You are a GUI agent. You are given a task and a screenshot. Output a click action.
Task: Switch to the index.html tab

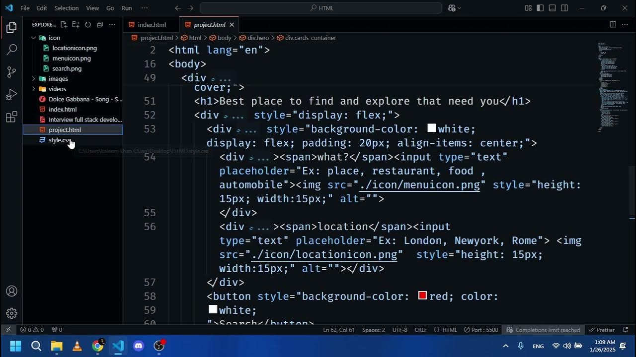tap(152, 25)
